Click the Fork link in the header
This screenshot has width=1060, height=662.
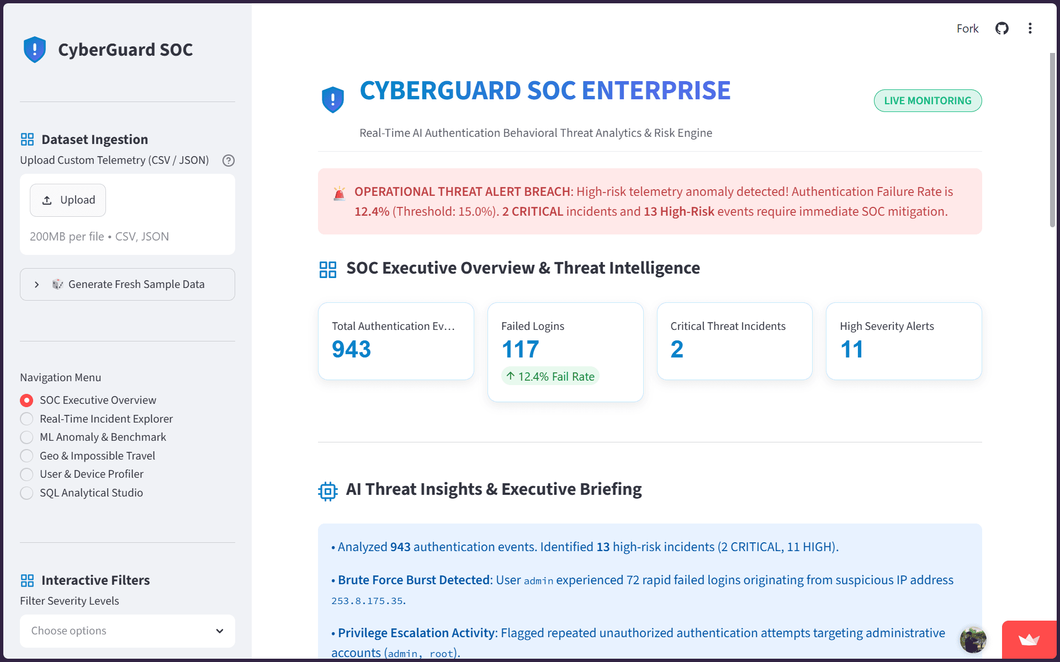(x=967, y=28)
